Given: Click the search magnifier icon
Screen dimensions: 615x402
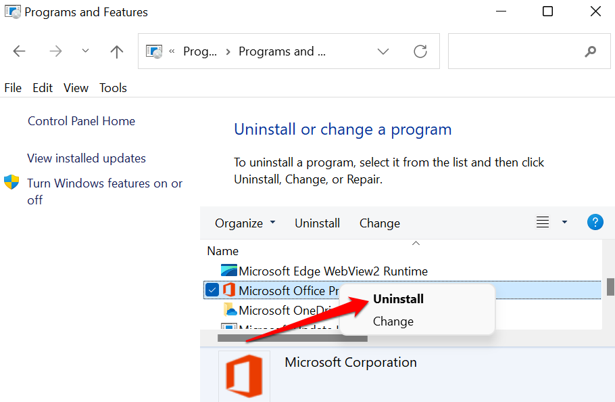Looking at the screenshot, I should pyautogui.click(x=591, y=51).
